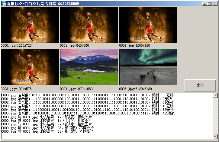
Task: Click the 0000.jpg-1280x720 caption label
Action: tap(16, 46)
